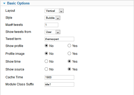The height and width of the screenshot is (95, 134).
Task: Open the Style dropdown showing Bubble
Action: coord(53,18)
